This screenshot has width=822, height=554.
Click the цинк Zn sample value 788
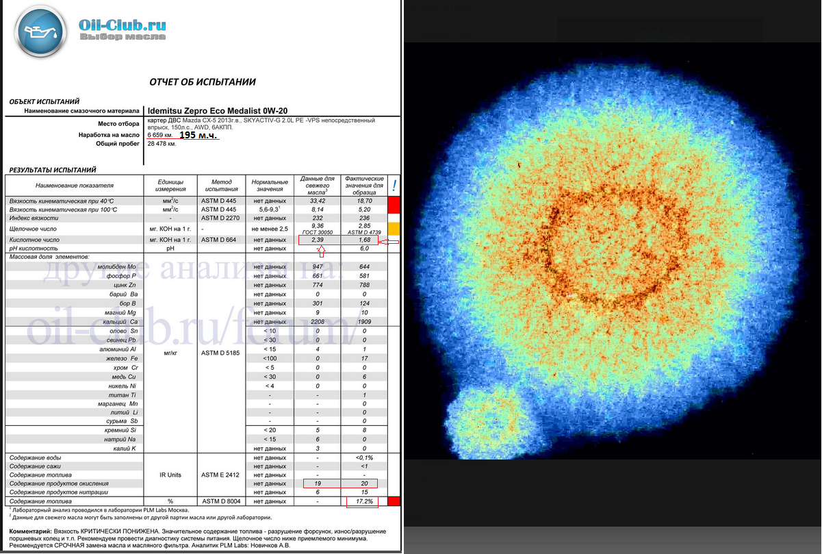pyautogui.click(x=364, y=284)
